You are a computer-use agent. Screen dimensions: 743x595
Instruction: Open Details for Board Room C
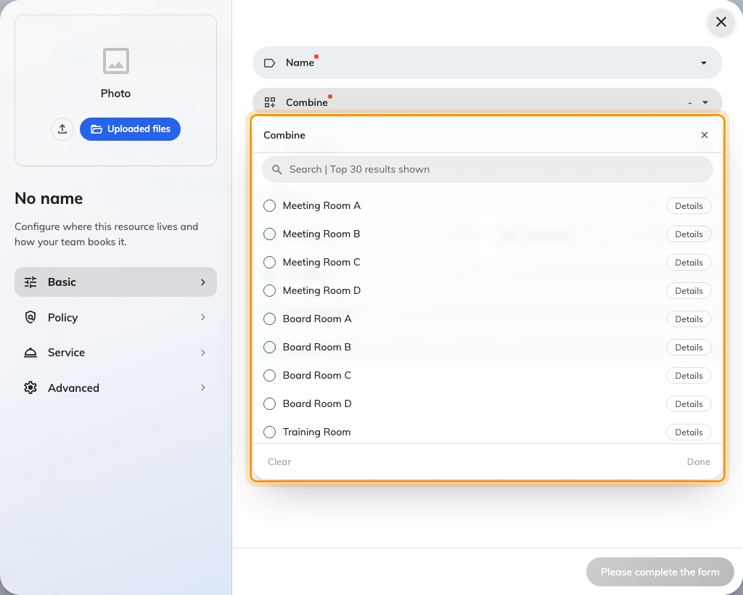coord(689,376)
